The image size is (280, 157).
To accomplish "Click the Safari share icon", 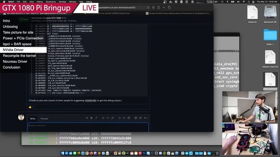I will 158,7.
